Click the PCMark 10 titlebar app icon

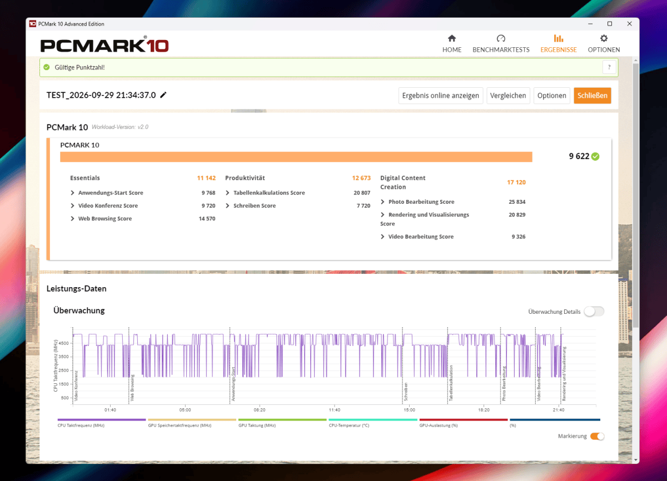33,24
